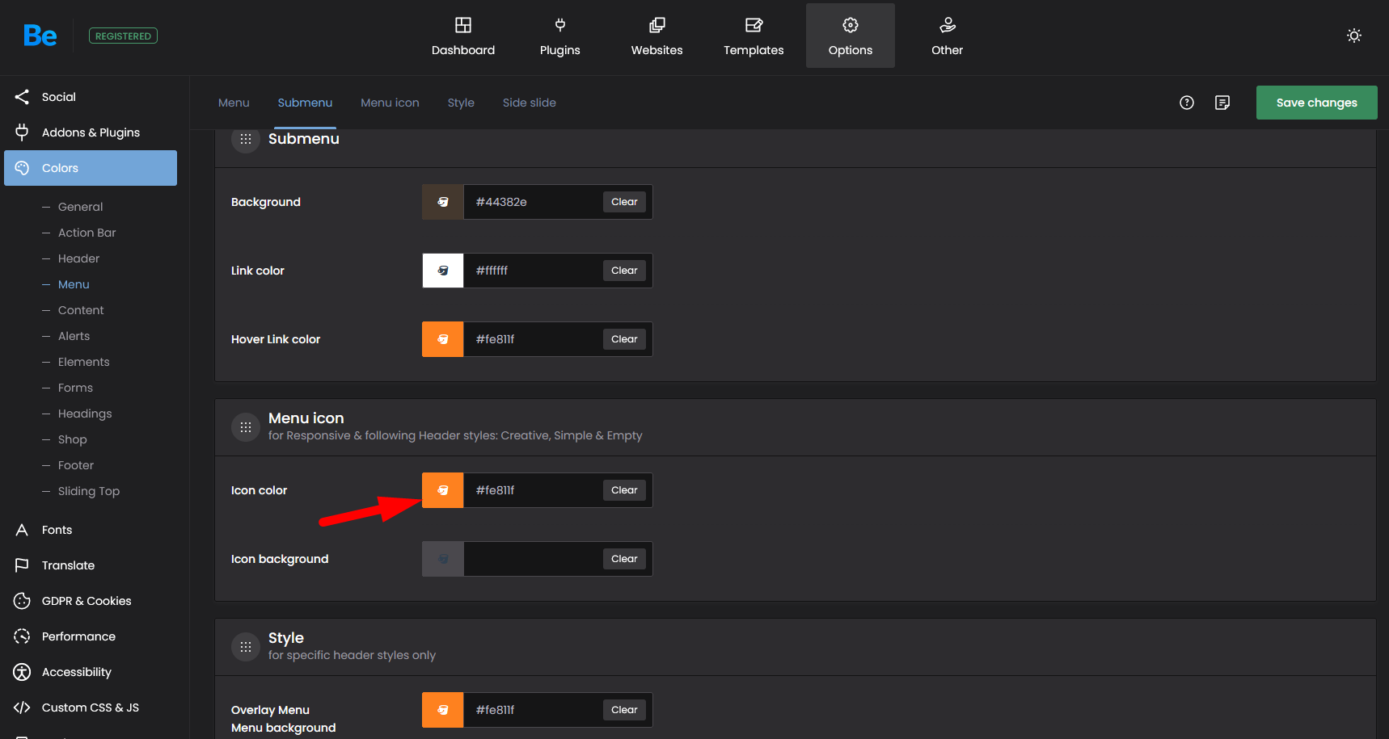This screenshot has width=1389, height=739.
Task: Open Menu colors subsection
Action: (74, 284)
